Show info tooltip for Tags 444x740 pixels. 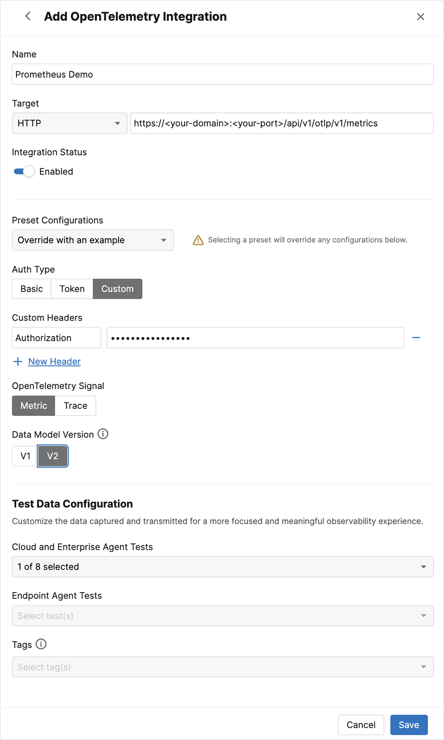pyautogui.click(x=41, y=644)
